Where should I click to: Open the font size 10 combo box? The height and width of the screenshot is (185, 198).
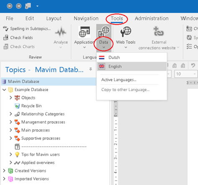coord(186,74)
